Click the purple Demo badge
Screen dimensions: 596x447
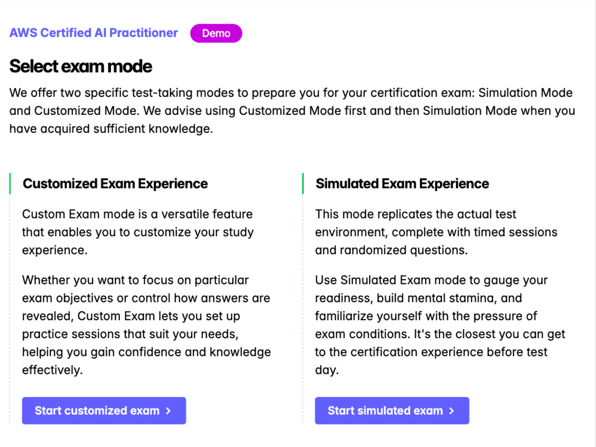(216, 33)
